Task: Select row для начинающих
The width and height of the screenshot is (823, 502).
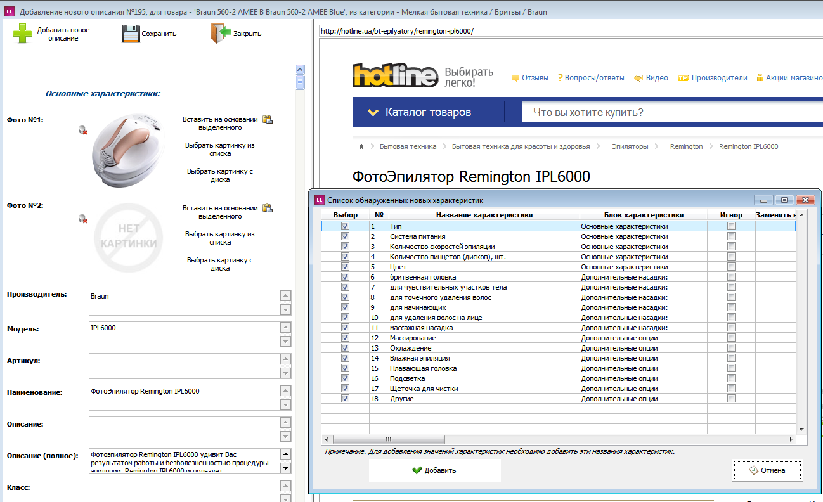Action: (x=559, y=307)
